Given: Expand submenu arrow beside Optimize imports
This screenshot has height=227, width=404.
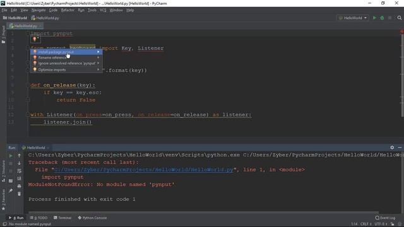Looking at the screenshot, I should pos(98,69).
